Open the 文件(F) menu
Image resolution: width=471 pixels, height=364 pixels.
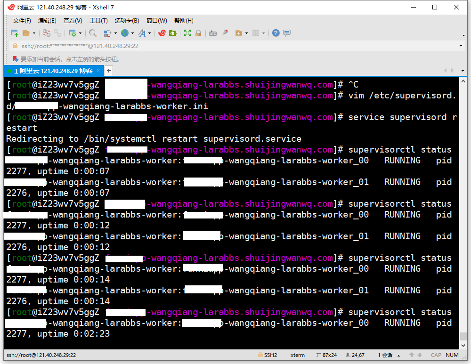[22, 21]
